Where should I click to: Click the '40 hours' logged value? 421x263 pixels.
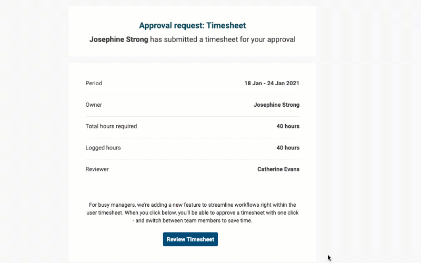[x=288, y=148]
